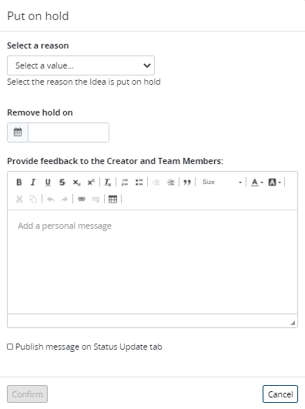Insert a table into the message
The image size is (305, 409).
[112, 199]
